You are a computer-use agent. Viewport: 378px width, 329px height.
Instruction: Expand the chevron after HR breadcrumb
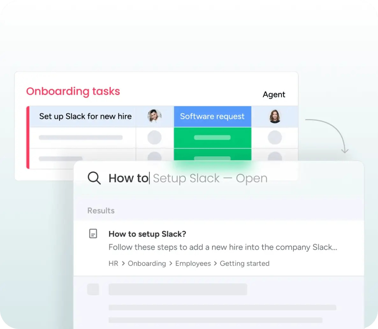123,263
